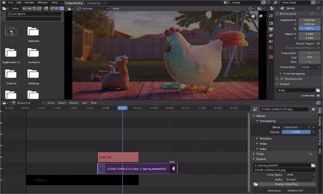
Task: Open the Blend mode Alpha Over dropdown
Action: (296, 127)
